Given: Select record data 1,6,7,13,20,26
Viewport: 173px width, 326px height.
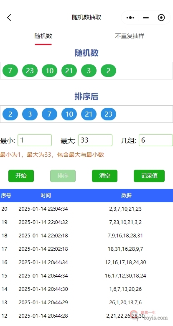Looking at the screenshot, I should pyautogui.click(x=125, y=289).
